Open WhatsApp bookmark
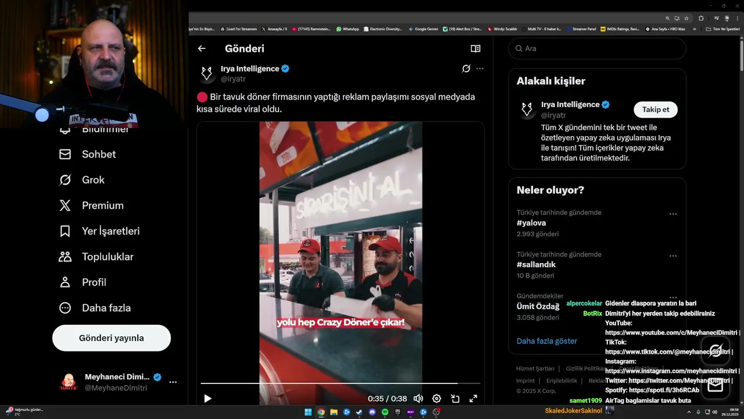Viewport: 744px width, 419px height. (x=348, y=29)
